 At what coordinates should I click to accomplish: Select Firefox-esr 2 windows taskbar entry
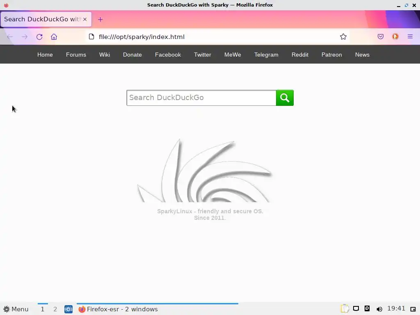click(157, 309)
